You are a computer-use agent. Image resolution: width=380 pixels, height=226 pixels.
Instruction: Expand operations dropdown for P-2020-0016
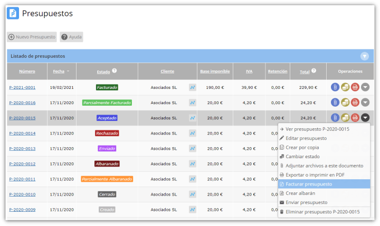pyautogui.click(x=365, y=102)
